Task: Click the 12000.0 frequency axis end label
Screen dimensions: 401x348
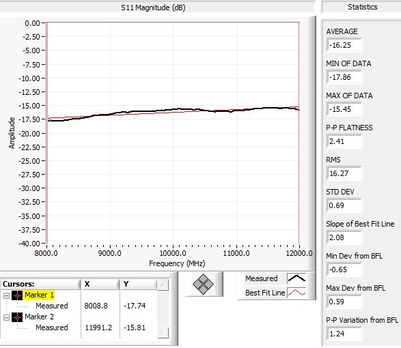Action: 299,253
